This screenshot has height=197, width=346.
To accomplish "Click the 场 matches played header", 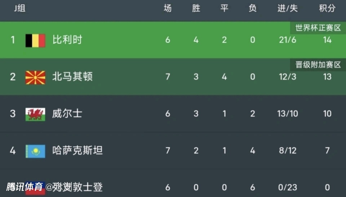I will [x=168, y=9].
